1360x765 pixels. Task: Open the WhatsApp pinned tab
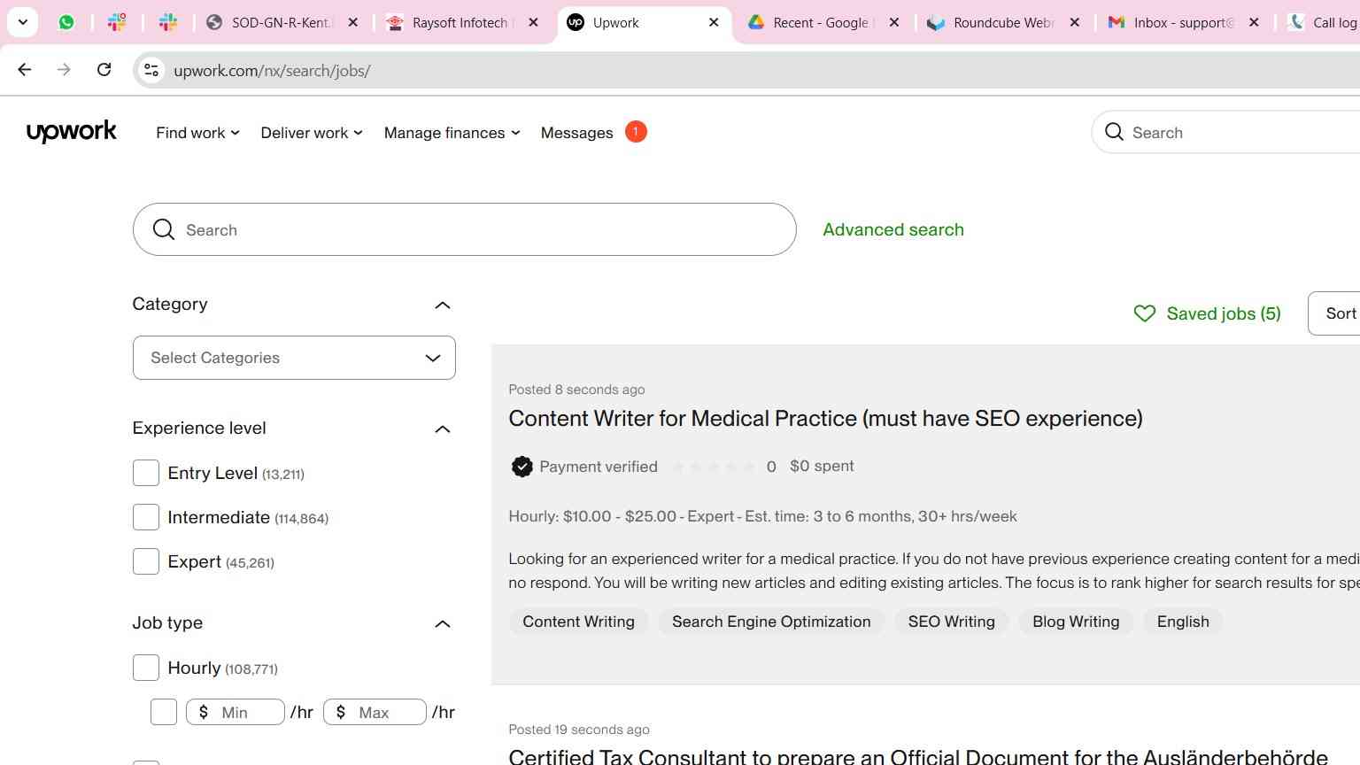tap(66, 23)
